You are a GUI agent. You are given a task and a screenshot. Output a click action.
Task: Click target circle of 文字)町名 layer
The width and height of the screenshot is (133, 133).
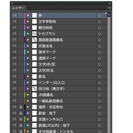click(x=99, y=71)
